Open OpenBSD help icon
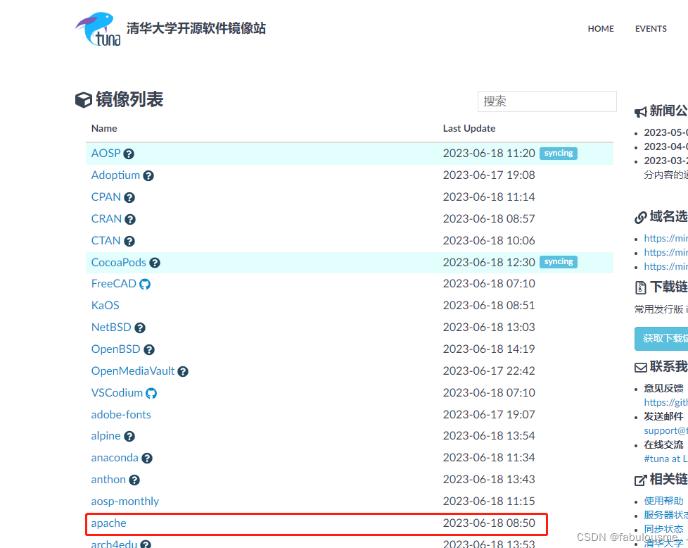688x548 pixels. [149, 350]
